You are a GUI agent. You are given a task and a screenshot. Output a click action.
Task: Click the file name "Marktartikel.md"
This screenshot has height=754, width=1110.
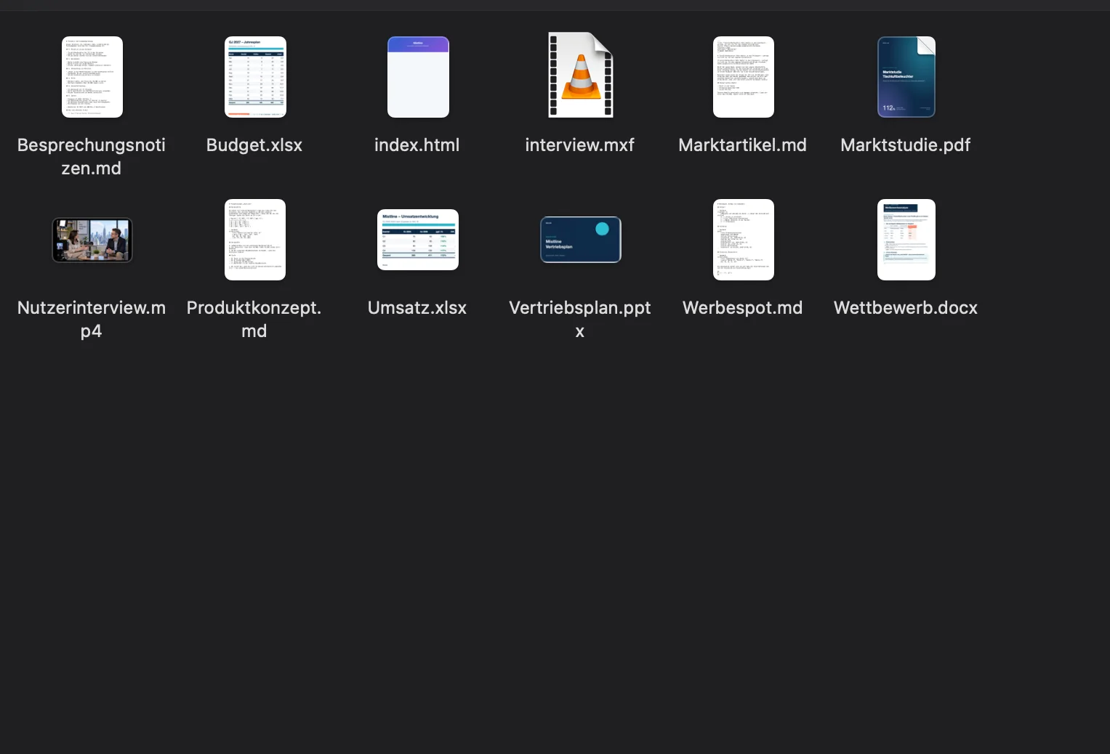[743, 145]
